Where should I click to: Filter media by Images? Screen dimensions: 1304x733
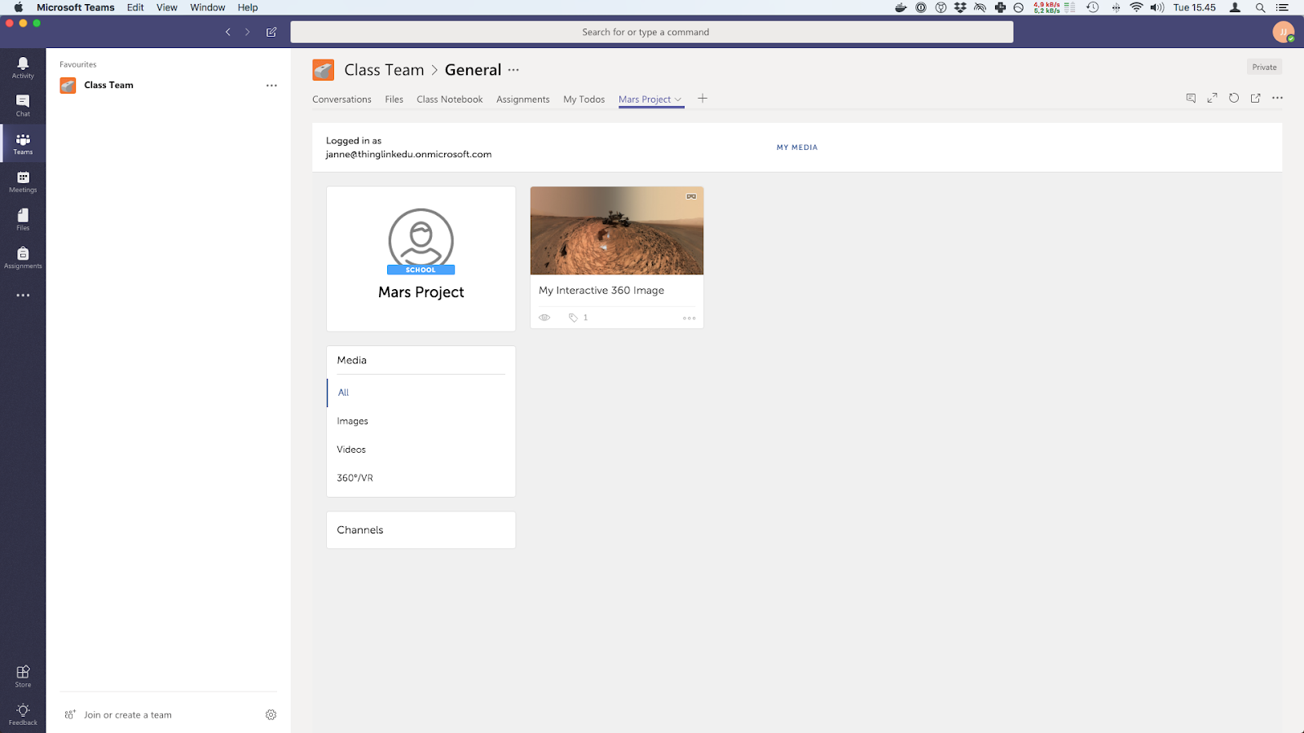click(353, 421)
